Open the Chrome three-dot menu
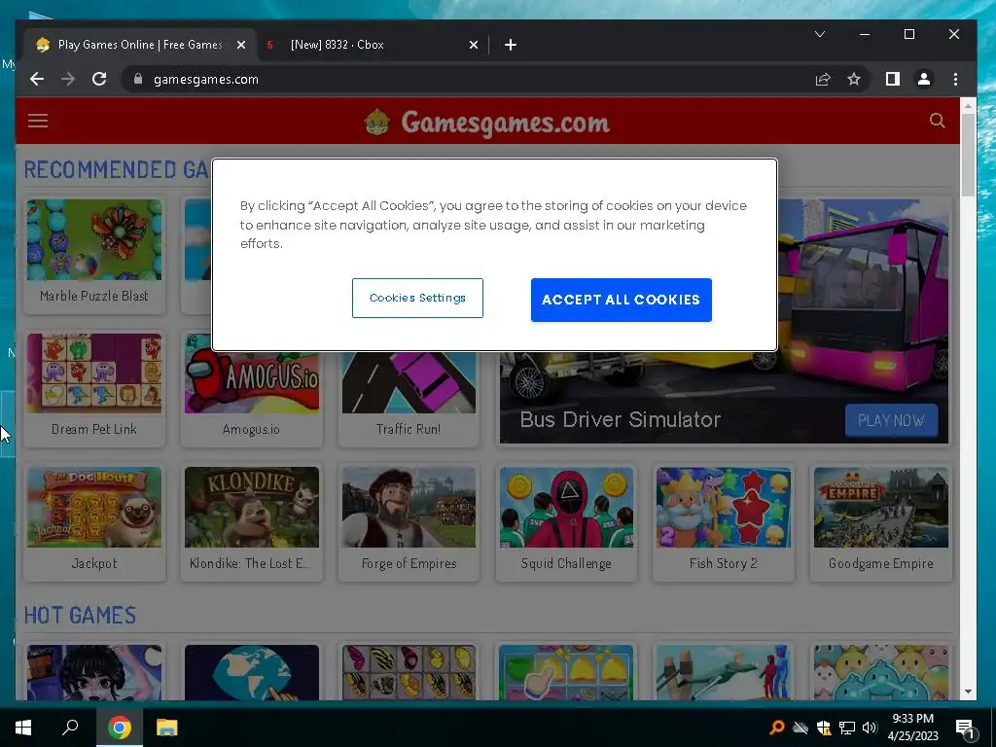Image resolution: width=996 pixels, height=747 pixels. pos(955,79)
